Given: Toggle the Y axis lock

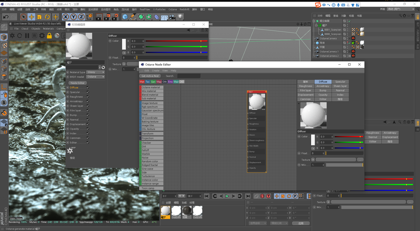Looking at the screenshot, I should 73,17.
